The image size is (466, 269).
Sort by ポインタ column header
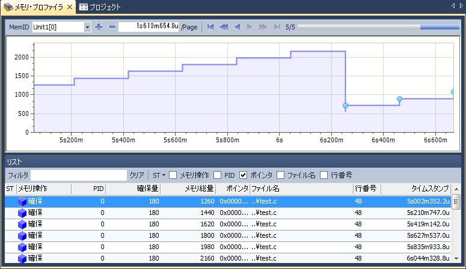coord(233,189)
